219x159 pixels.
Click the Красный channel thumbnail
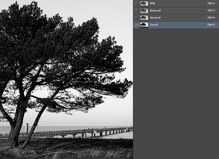coord(144,11)
